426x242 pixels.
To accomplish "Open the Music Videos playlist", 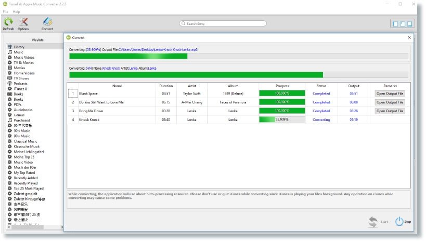I will 24,58.
